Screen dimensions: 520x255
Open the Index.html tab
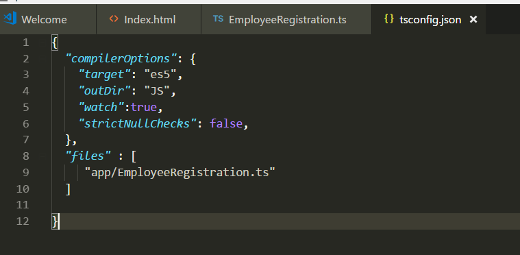coord(149,20)
